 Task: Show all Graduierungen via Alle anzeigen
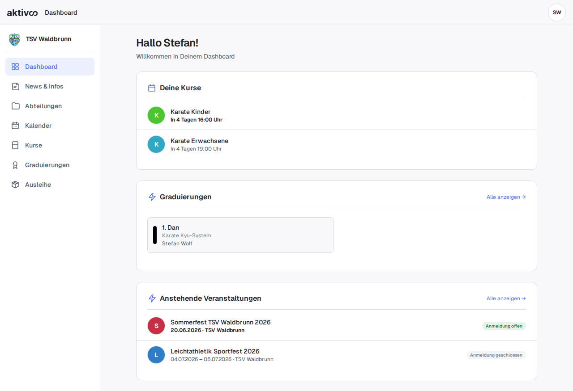506,197
